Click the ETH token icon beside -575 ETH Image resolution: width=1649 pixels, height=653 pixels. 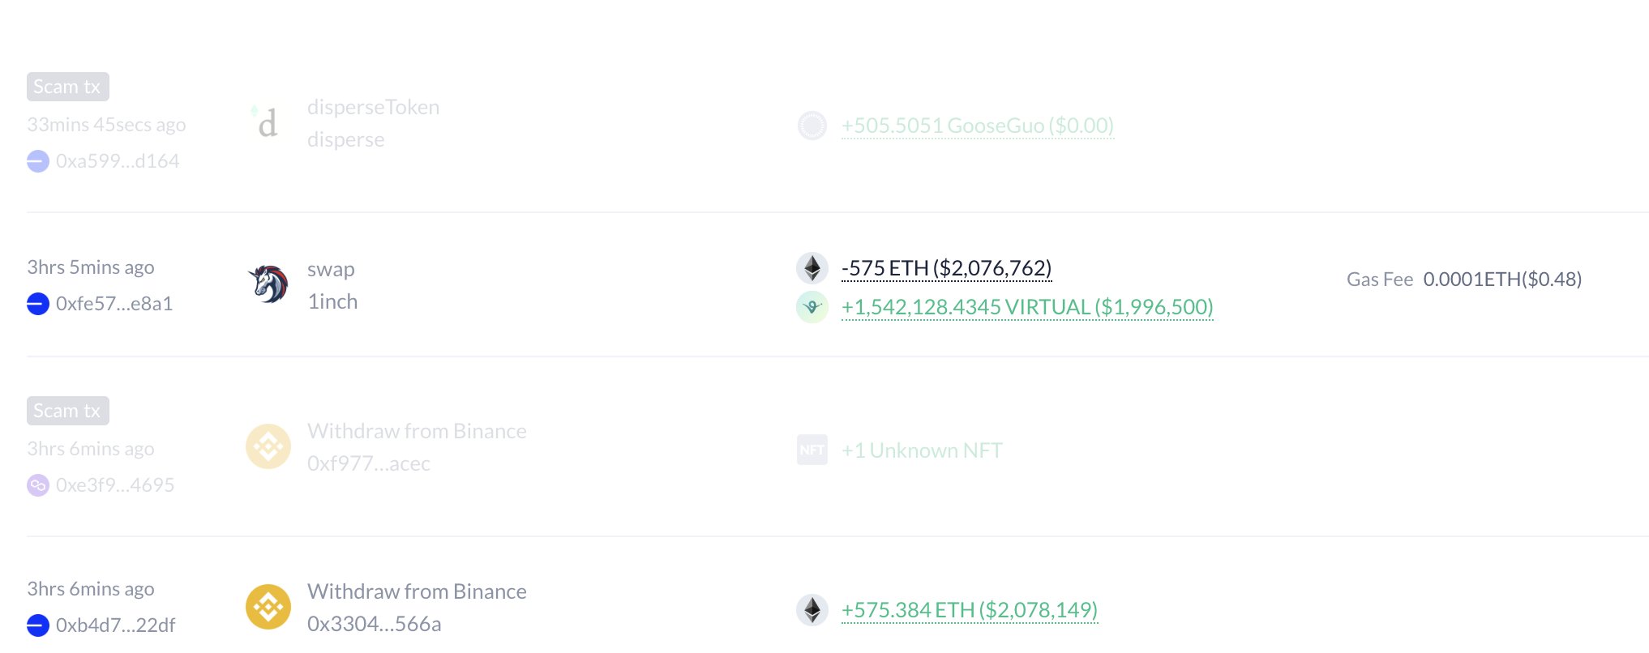coord(812,268)
